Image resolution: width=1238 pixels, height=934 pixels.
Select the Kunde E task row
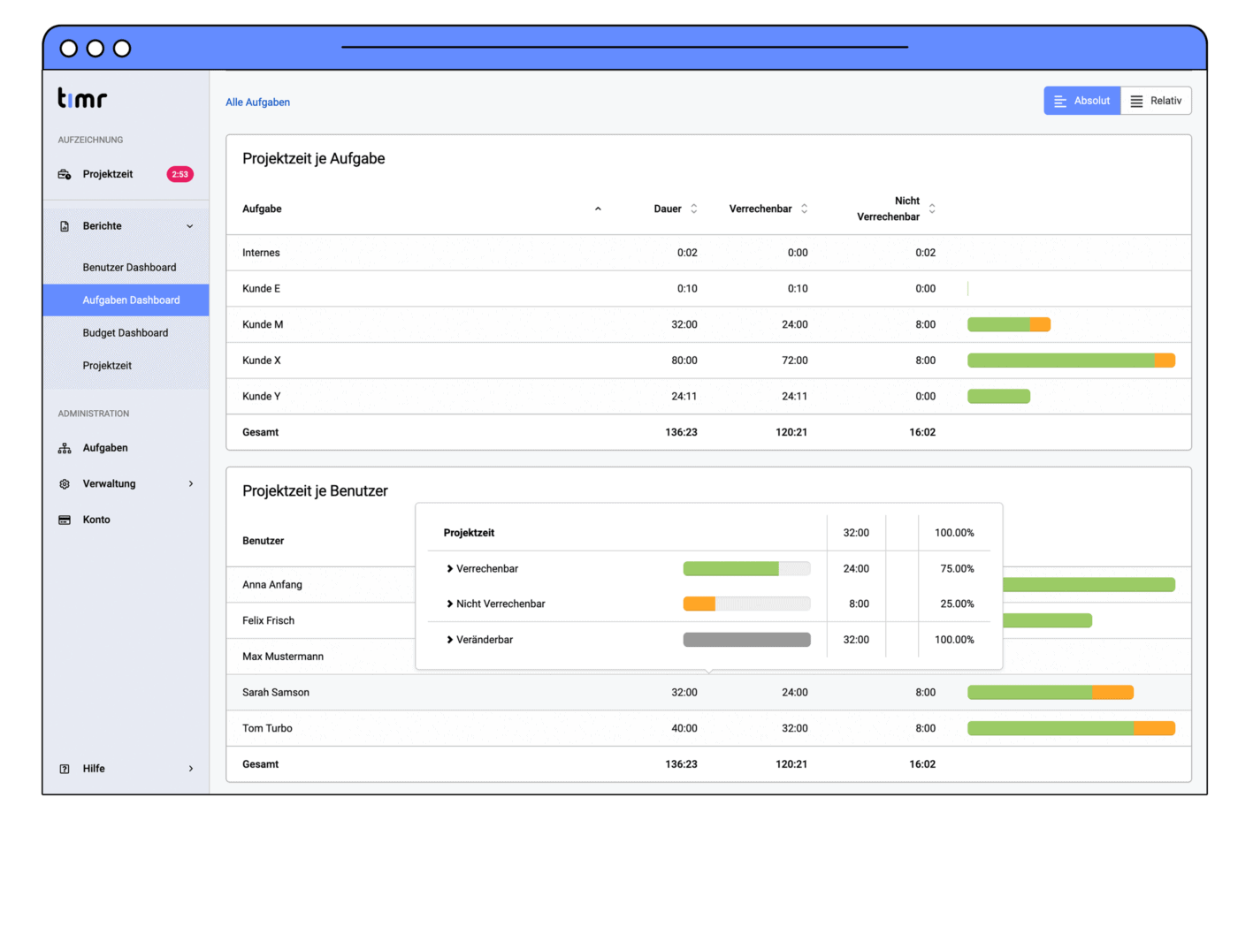tap(708, 289)
